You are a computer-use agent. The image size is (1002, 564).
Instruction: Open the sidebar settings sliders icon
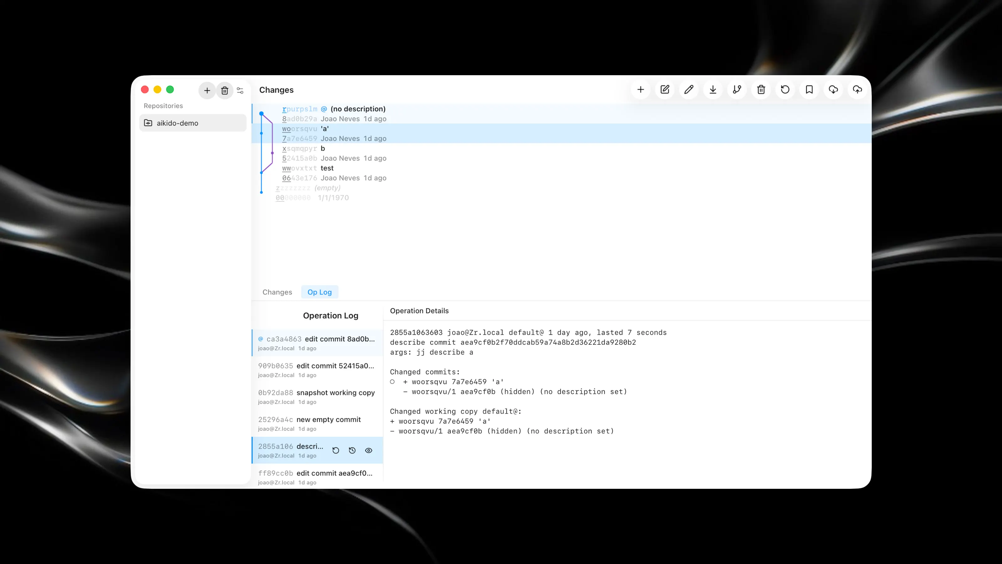point(240,90)
